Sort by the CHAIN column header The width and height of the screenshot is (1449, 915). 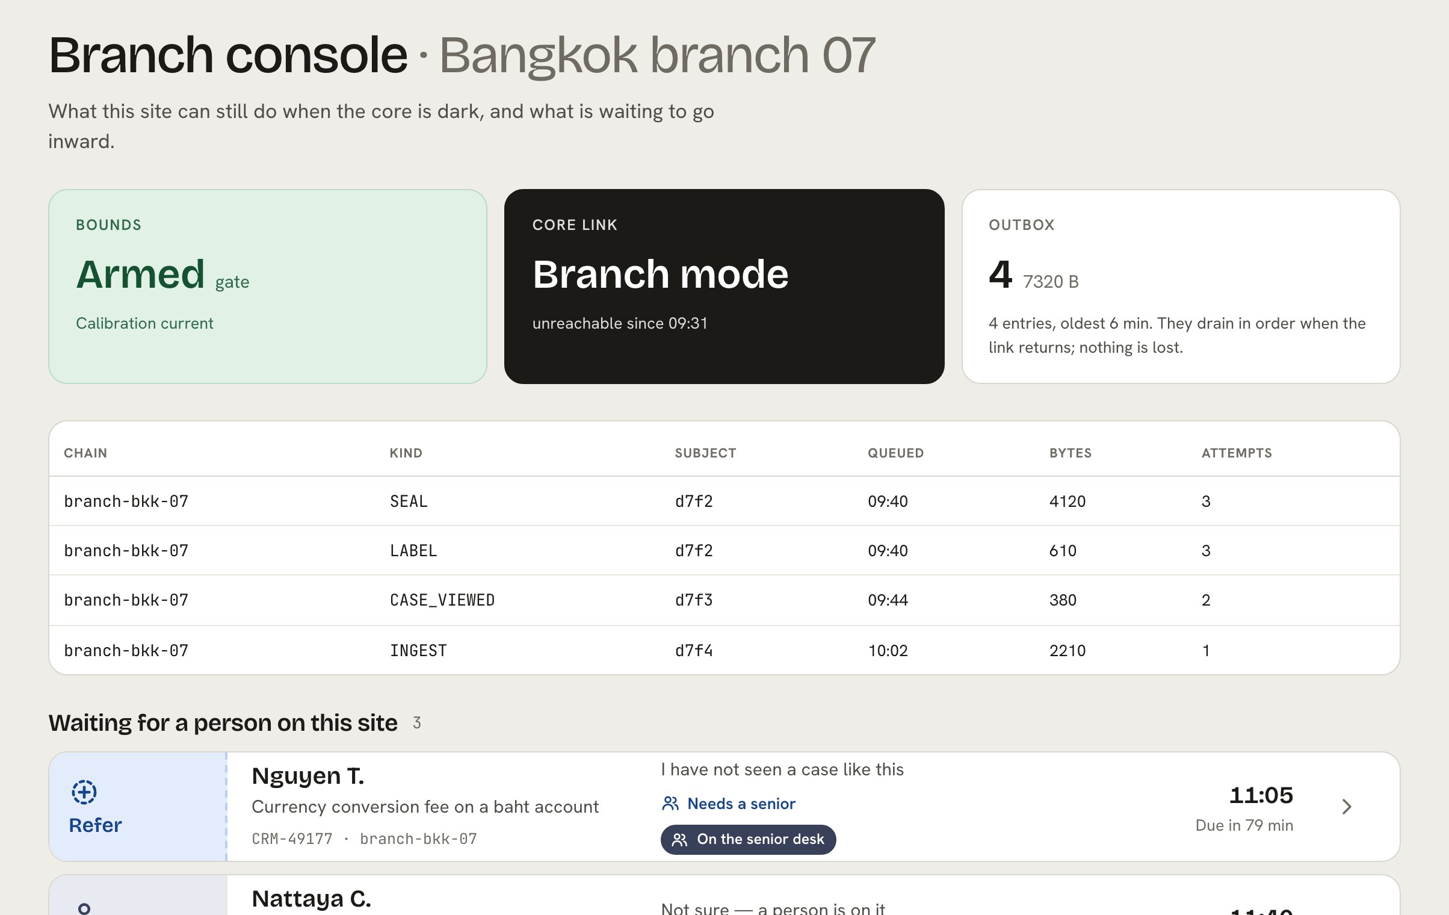(x=85, y=453)
